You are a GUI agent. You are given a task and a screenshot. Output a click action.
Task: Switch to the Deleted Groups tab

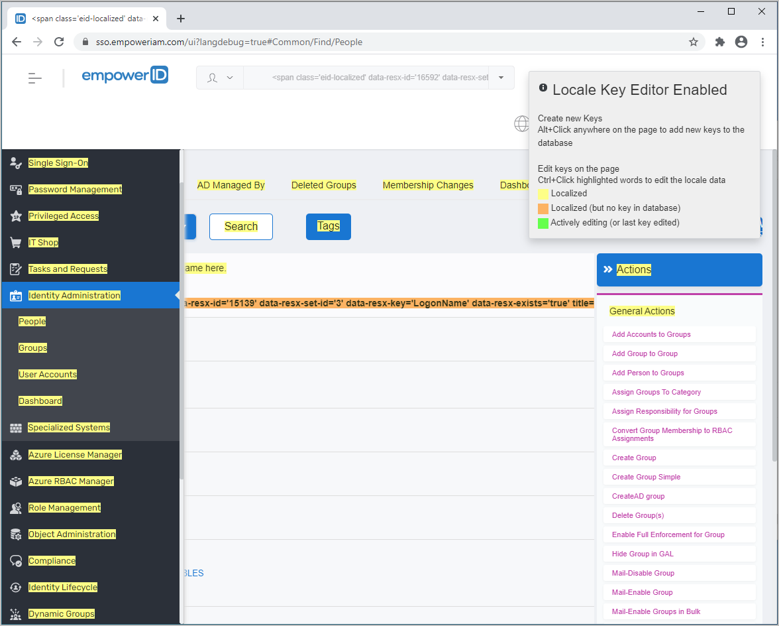[x=324, y=185]
